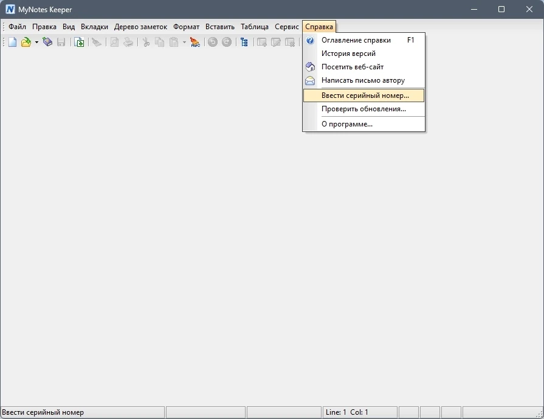The width and height of the screenshot is (544, 419).
Task: Click the Delete note icon
Action: click(290, 43)
